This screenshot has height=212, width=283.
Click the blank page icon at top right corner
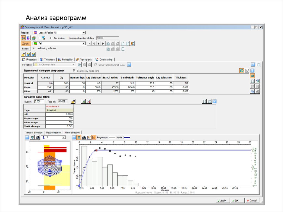click(259, 65)
